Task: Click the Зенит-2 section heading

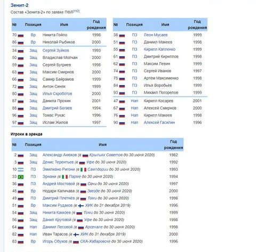Action: pos(19,5)
